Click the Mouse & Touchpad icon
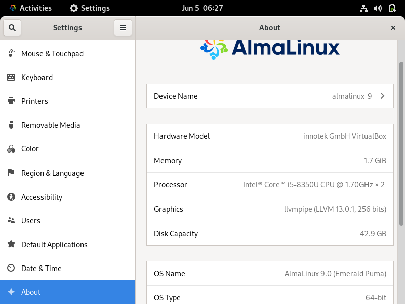Image resolution: width=405 pixels, height=304 pixels. pyautogui.click(x=11, y=53)
